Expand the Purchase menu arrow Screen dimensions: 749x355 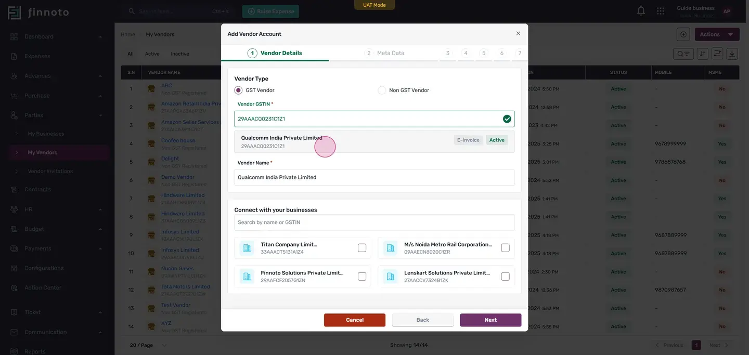(x=100, y=96)
